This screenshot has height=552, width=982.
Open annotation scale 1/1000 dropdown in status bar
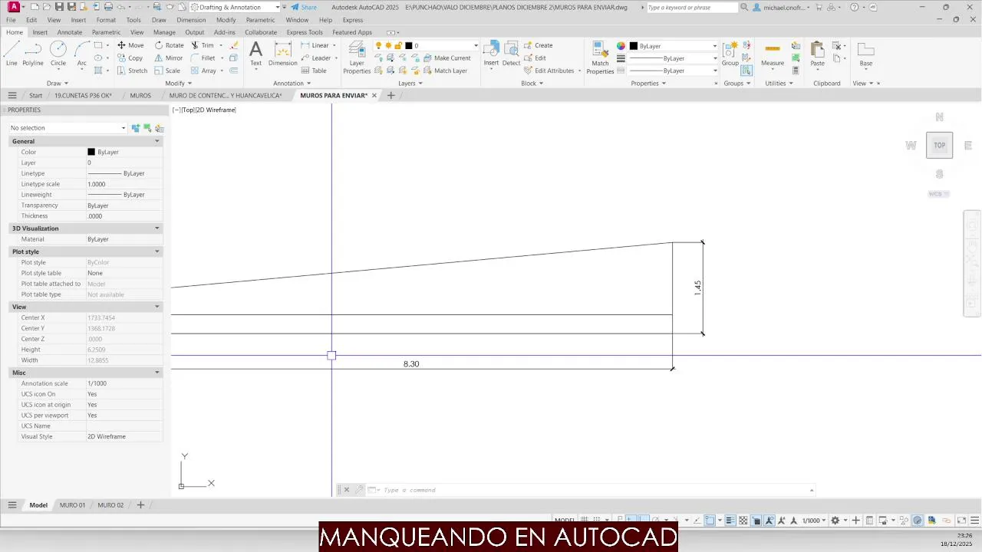(814, 521)
